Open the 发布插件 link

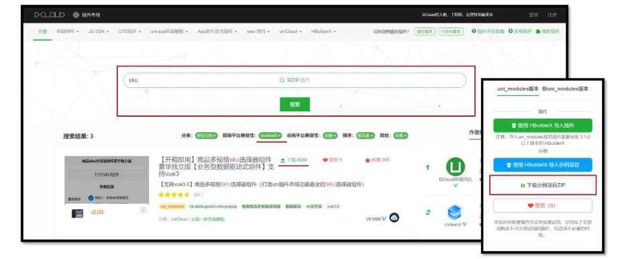point(520,32)
